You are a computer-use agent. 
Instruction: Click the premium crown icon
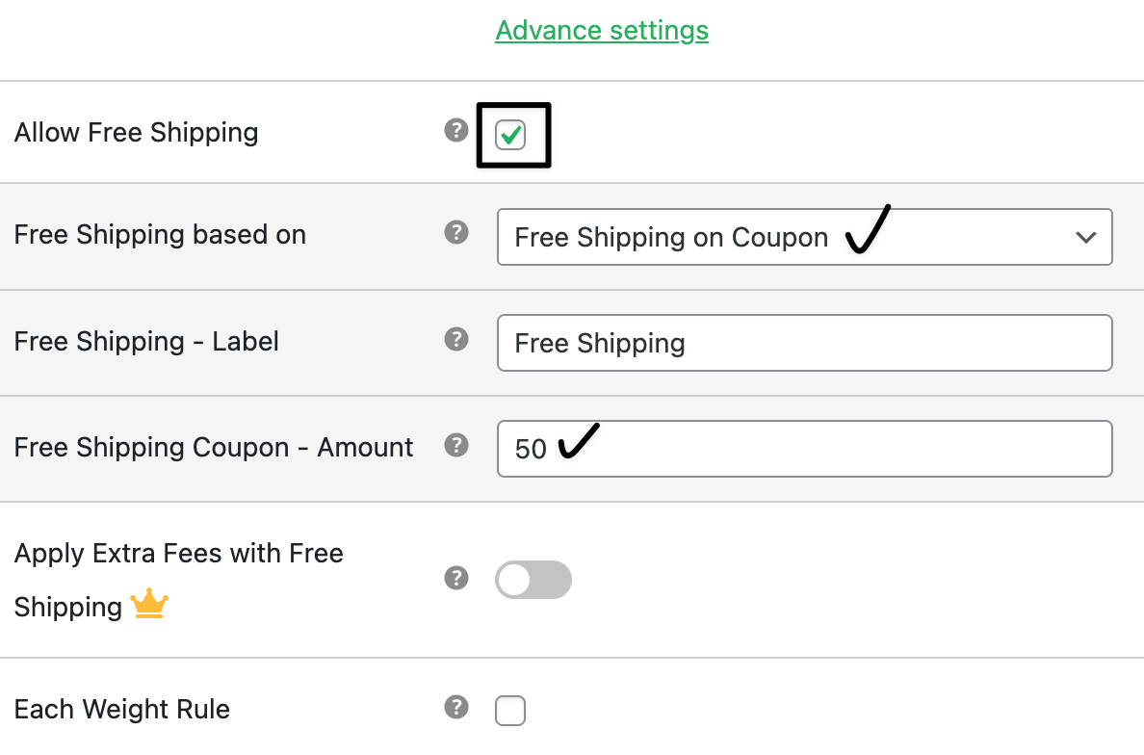149,606
